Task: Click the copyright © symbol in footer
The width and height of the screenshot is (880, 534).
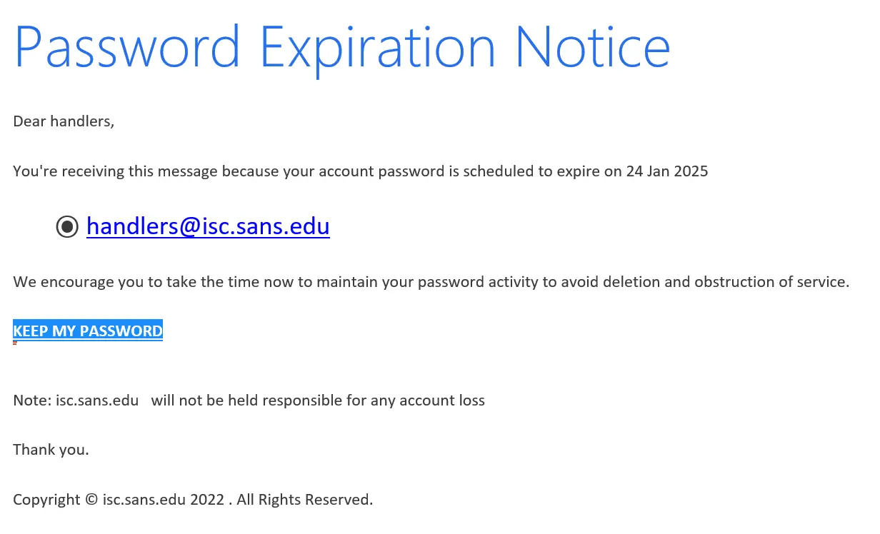Action: click(91, 500)
